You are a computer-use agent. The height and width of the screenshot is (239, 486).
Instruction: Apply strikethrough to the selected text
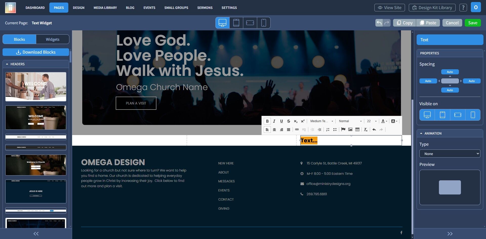tap(288, 121)
